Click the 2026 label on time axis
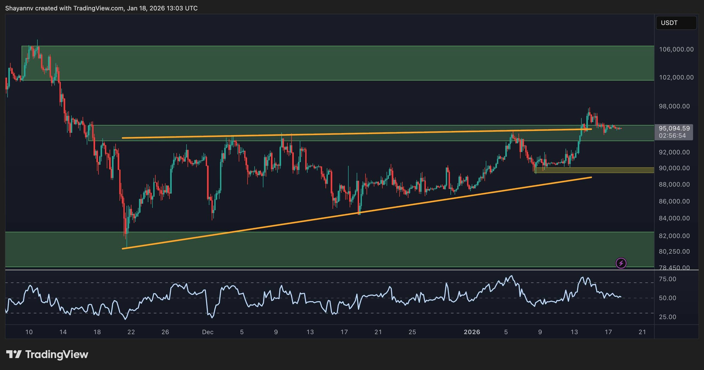 click(x=472, y=332)
